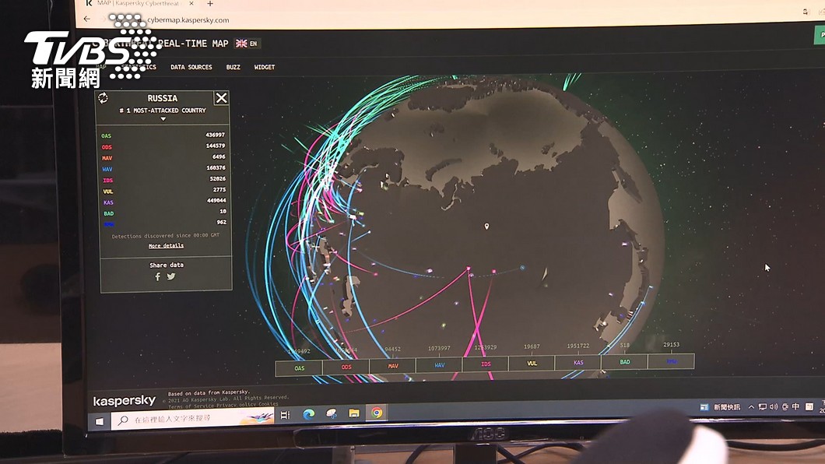Open the WIDGET menu
Viewport: 825px width, 464px height.
(264, 67)
